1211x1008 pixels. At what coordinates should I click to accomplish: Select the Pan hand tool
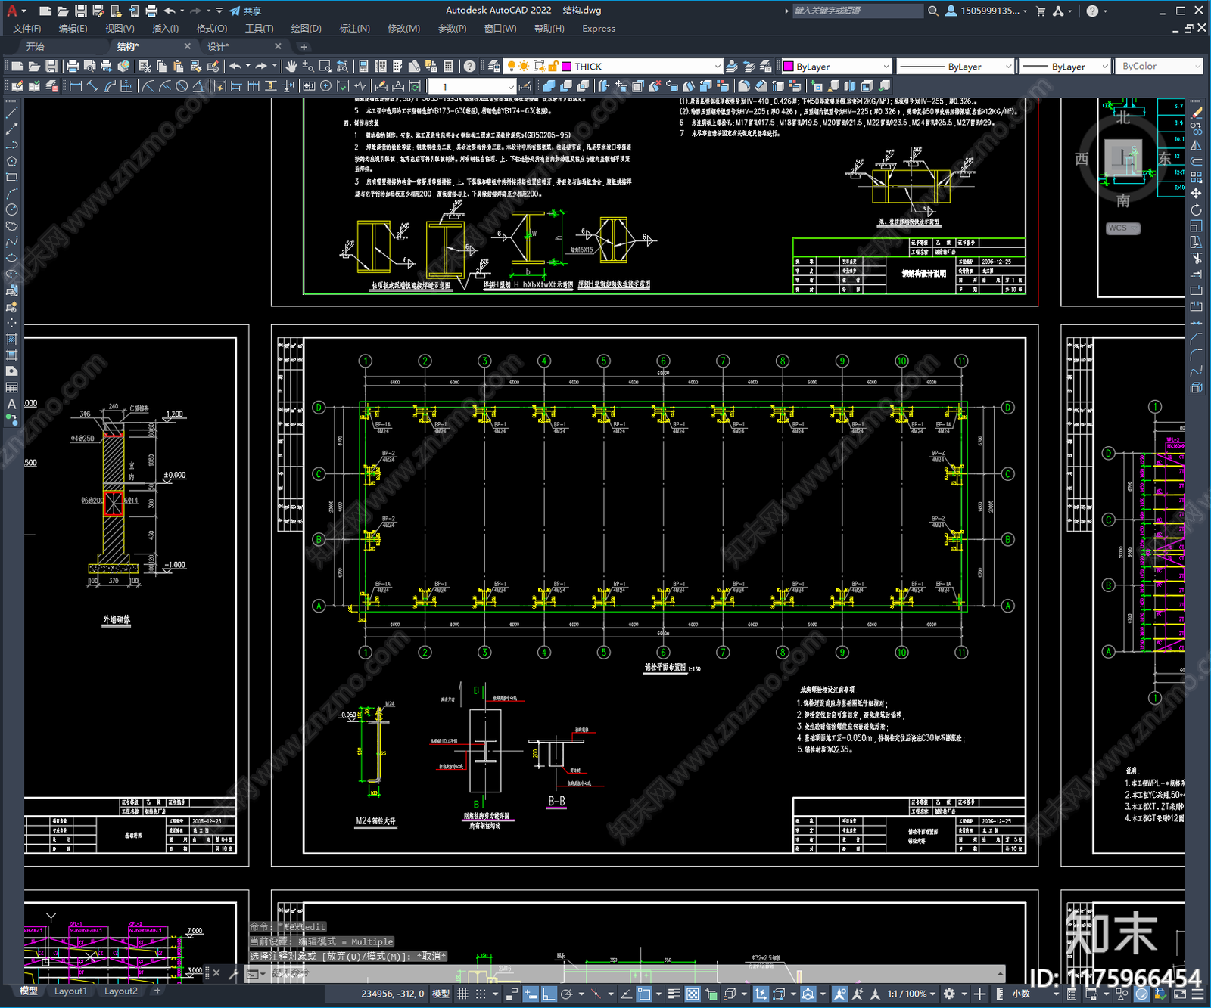point(291,67)
